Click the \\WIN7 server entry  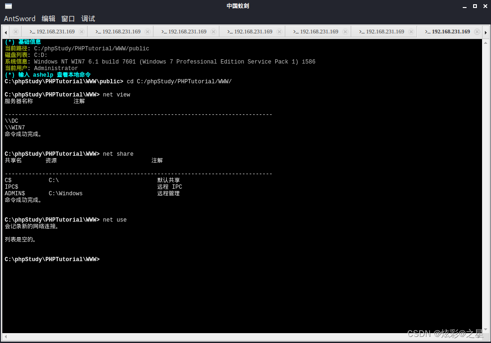(x=15, y=128)
